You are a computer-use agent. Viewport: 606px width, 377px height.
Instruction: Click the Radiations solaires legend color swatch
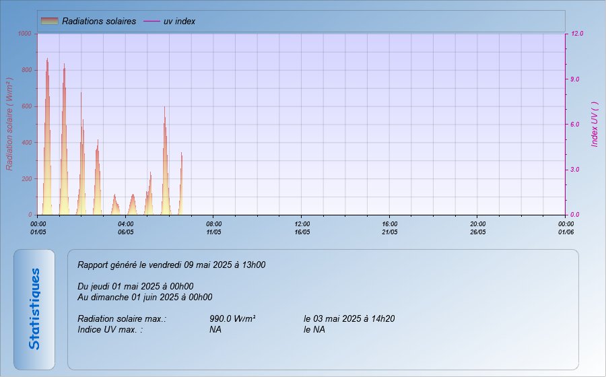49,22
